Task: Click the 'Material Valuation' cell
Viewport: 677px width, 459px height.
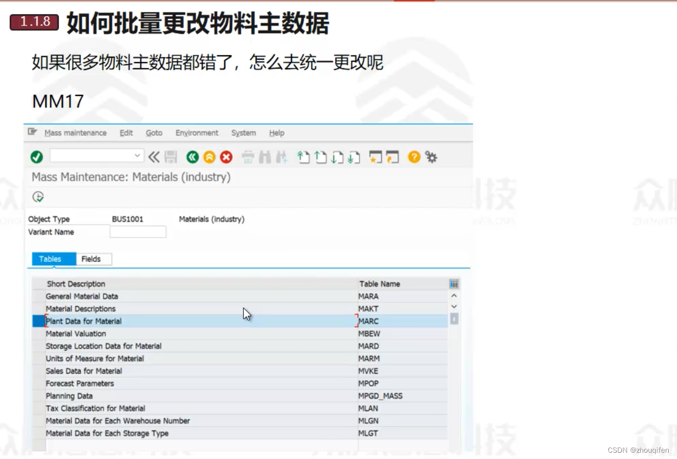Action: (201, 334)
